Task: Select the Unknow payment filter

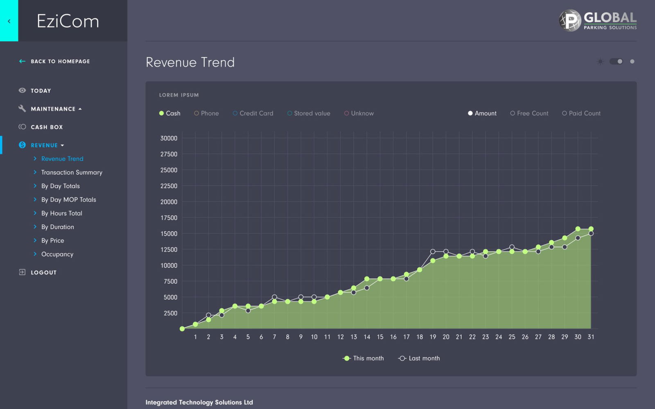Action: [x=359, y=113]
